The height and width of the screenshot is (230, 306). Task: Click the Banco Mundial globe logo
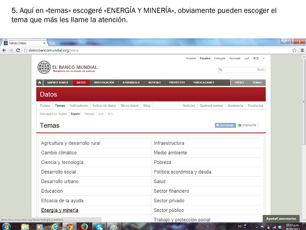point(44,67)
